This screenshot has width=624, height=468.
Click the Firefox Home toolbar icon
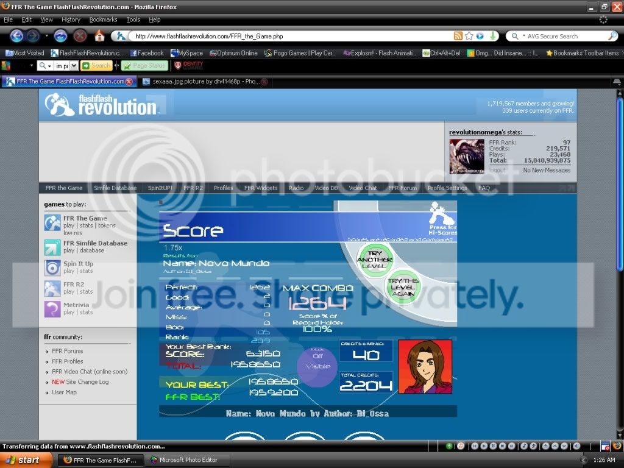pos(100,36)
